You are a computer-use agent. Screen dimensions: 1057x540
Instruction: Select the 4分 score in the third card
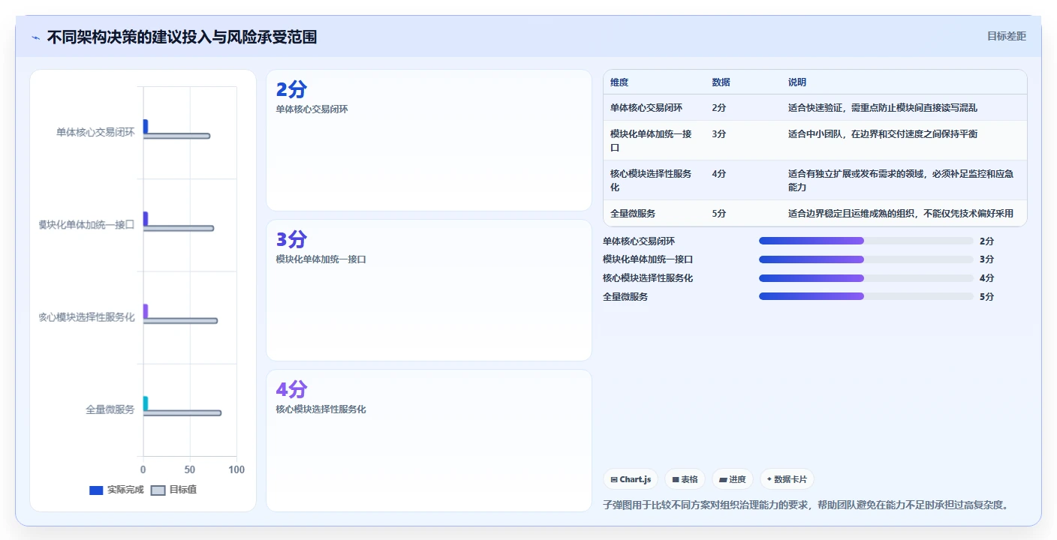point(291,390)
